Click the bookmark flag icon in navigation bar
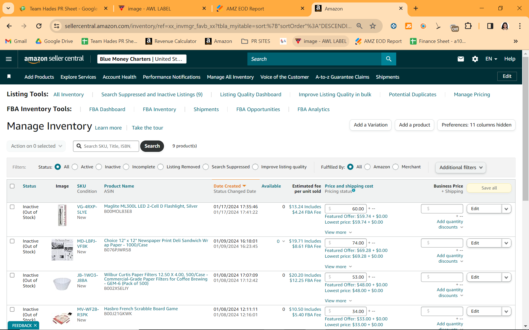 9,76
